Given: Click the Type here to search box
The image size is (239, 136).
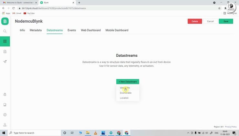Looking at the screenshot, I should (34, 133).
